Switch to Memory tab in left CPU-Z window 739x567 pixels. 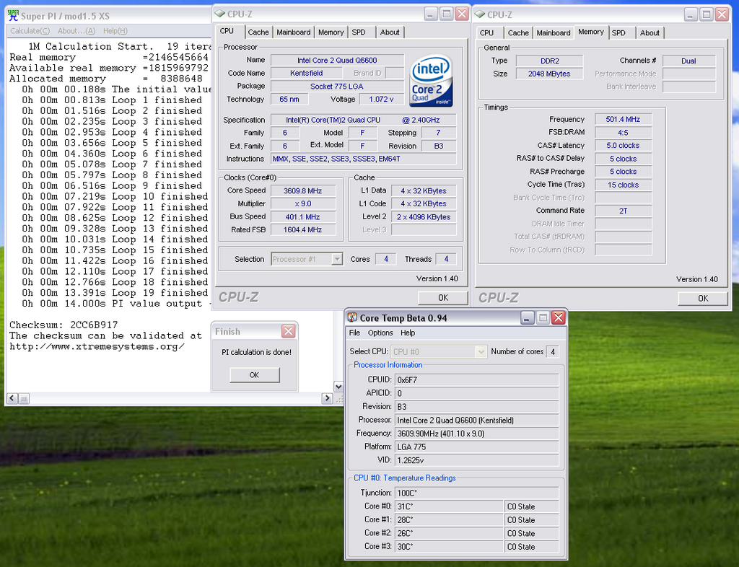[x=331, y=32]
